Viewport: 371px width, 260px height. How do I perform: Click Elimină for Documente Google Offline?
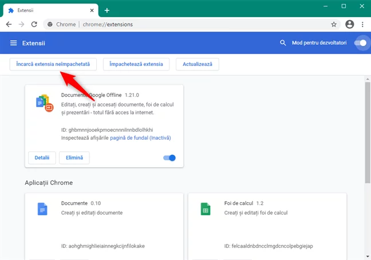[74, 158]
